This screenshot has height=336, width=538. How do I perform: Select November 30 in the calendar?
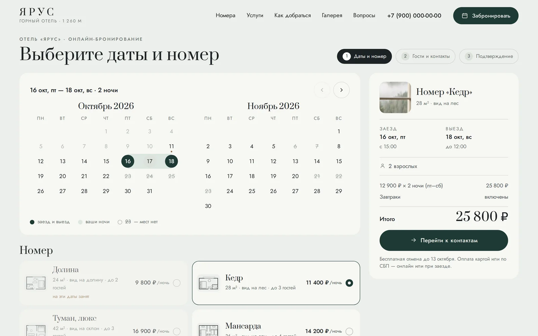(208, 206)
